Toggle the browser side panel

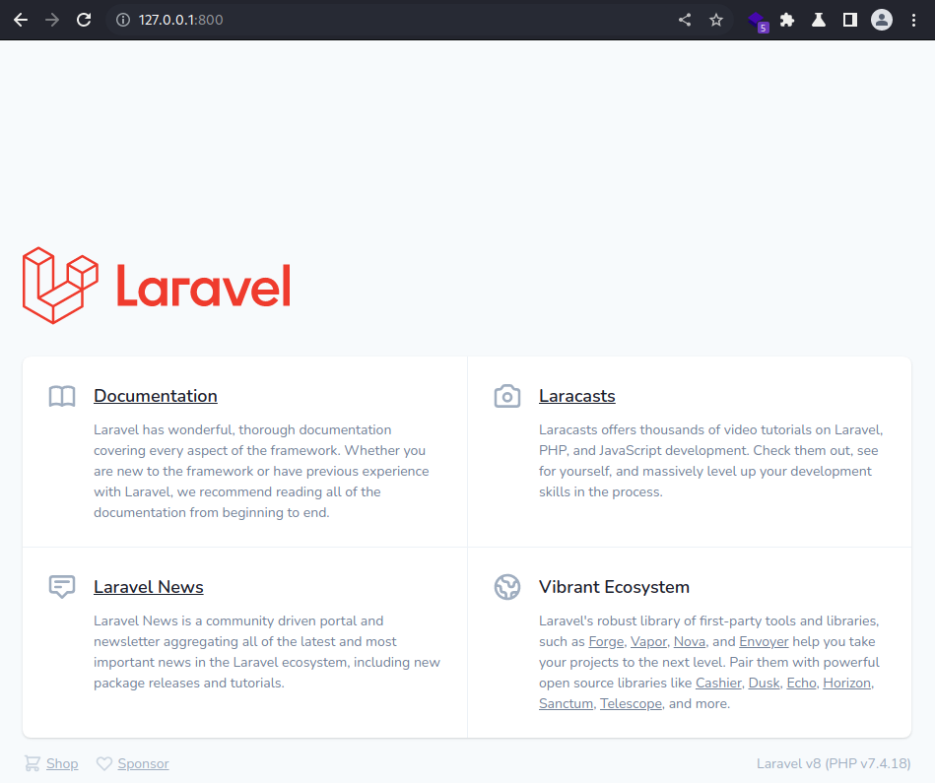[x=850, y=20]
